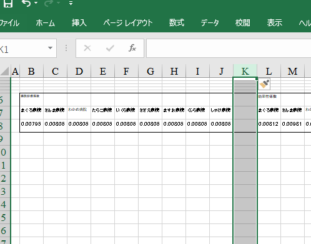Click the Insert Options brush icon
The width and height of the screenshot is (311, 244).
coord(264,84)
